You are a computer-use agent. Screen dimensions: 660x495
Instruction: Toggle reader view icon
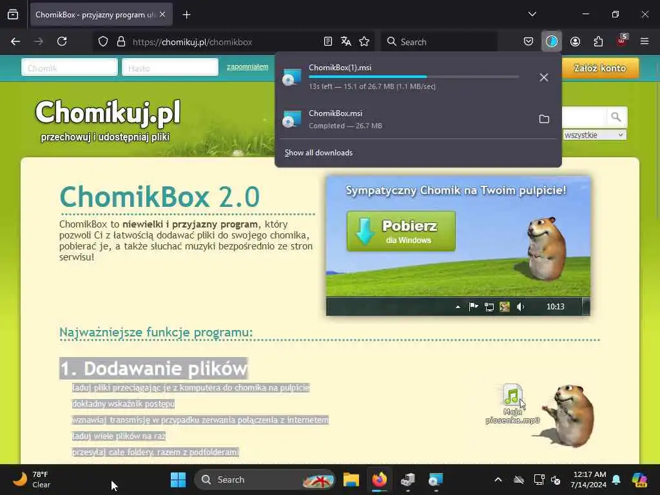[328, 42]
